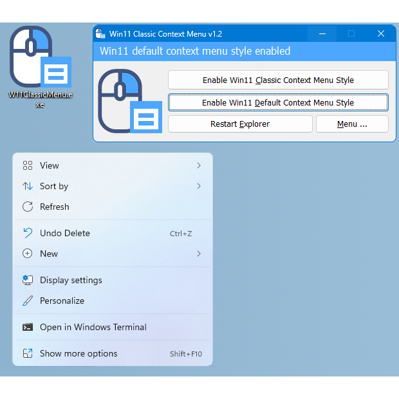Choose Sort by in the context menu

coord(113,186)
